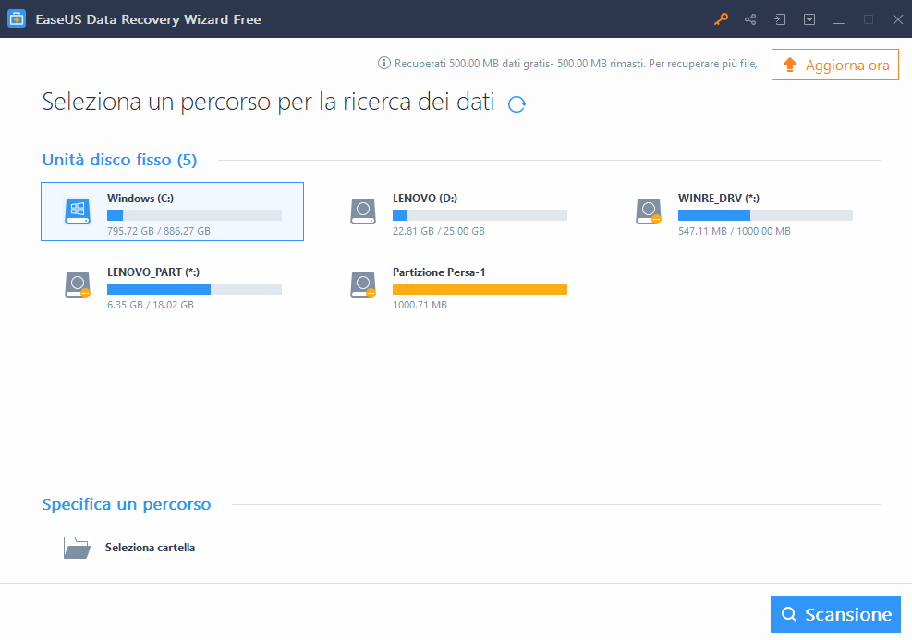
Task: Click Aggiorna ora upgrade button
Action: [x=835, y=65]
